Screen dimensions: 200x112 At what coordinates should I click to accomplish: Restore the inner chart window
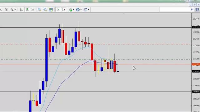(195, 5)
